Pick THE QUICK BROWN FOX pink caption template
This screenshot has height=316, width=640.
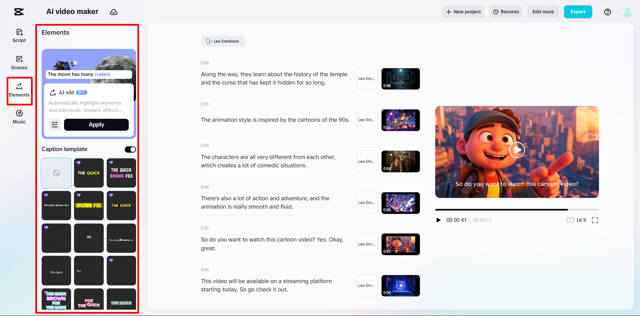click(121, 173)
